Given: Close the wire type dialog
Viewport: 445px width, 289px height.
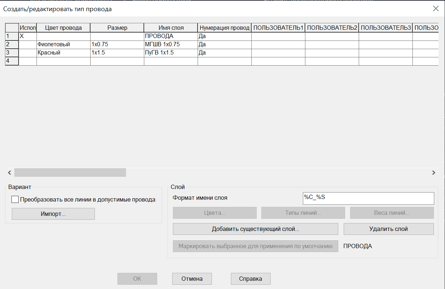Looking at the screenshot, I should coord(436,9).
